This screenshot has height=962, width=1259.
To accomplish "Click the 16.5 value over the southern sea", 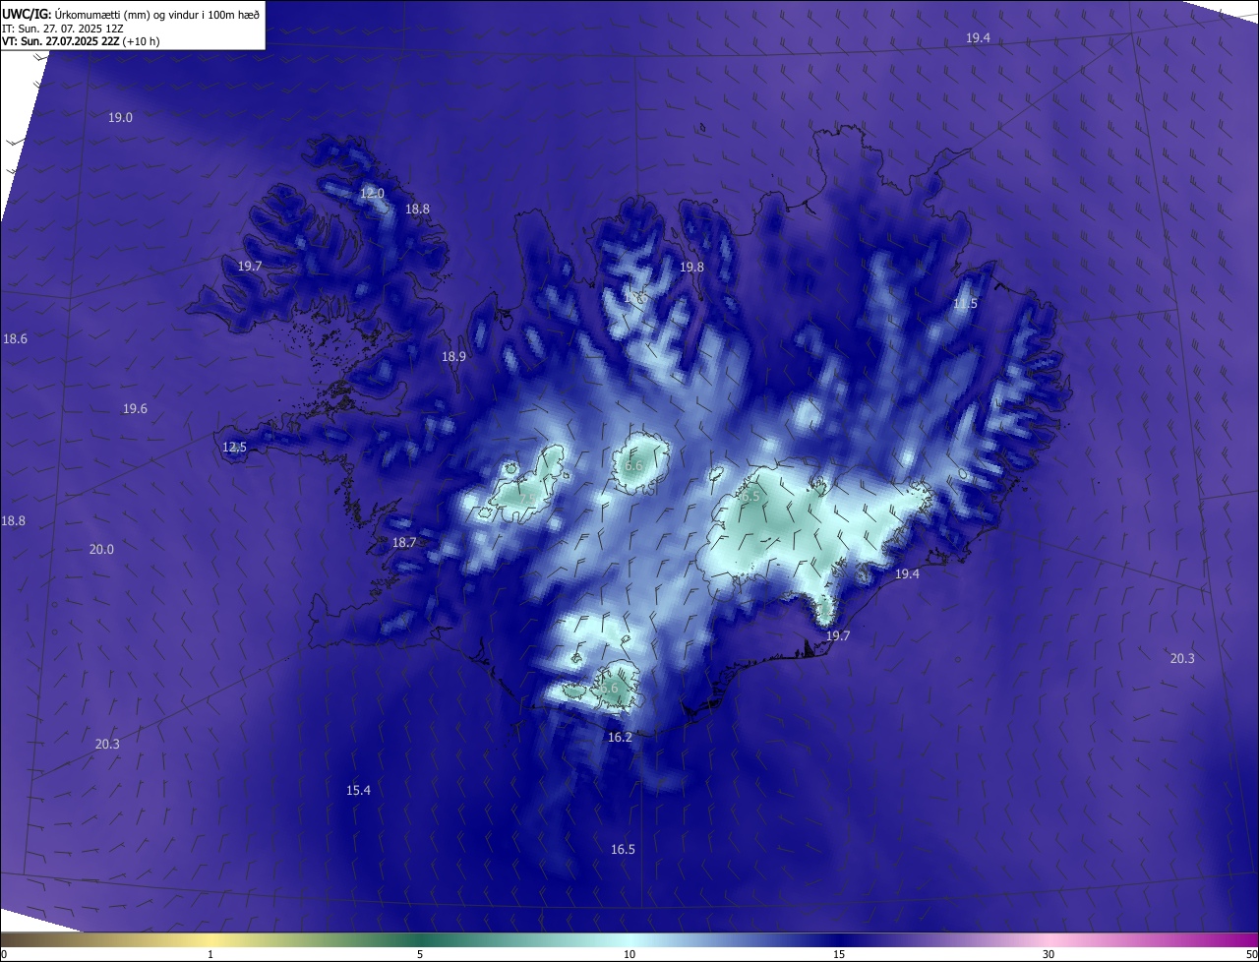I will point(623,850).
